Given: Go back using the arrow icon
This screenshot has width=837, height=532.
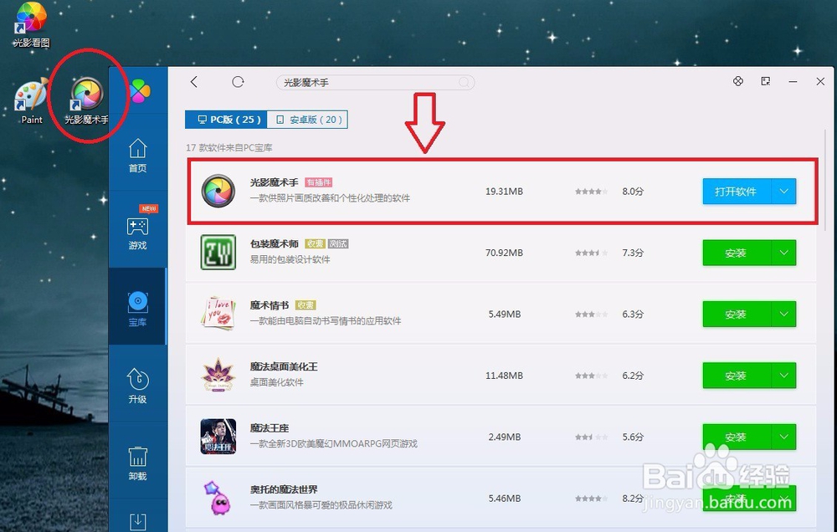Looking at the screenshot, I should (x=193, y=81).
